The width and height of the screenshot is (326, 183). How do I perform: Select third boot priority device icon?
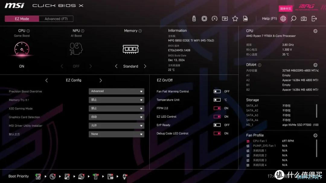click(67, 176)
